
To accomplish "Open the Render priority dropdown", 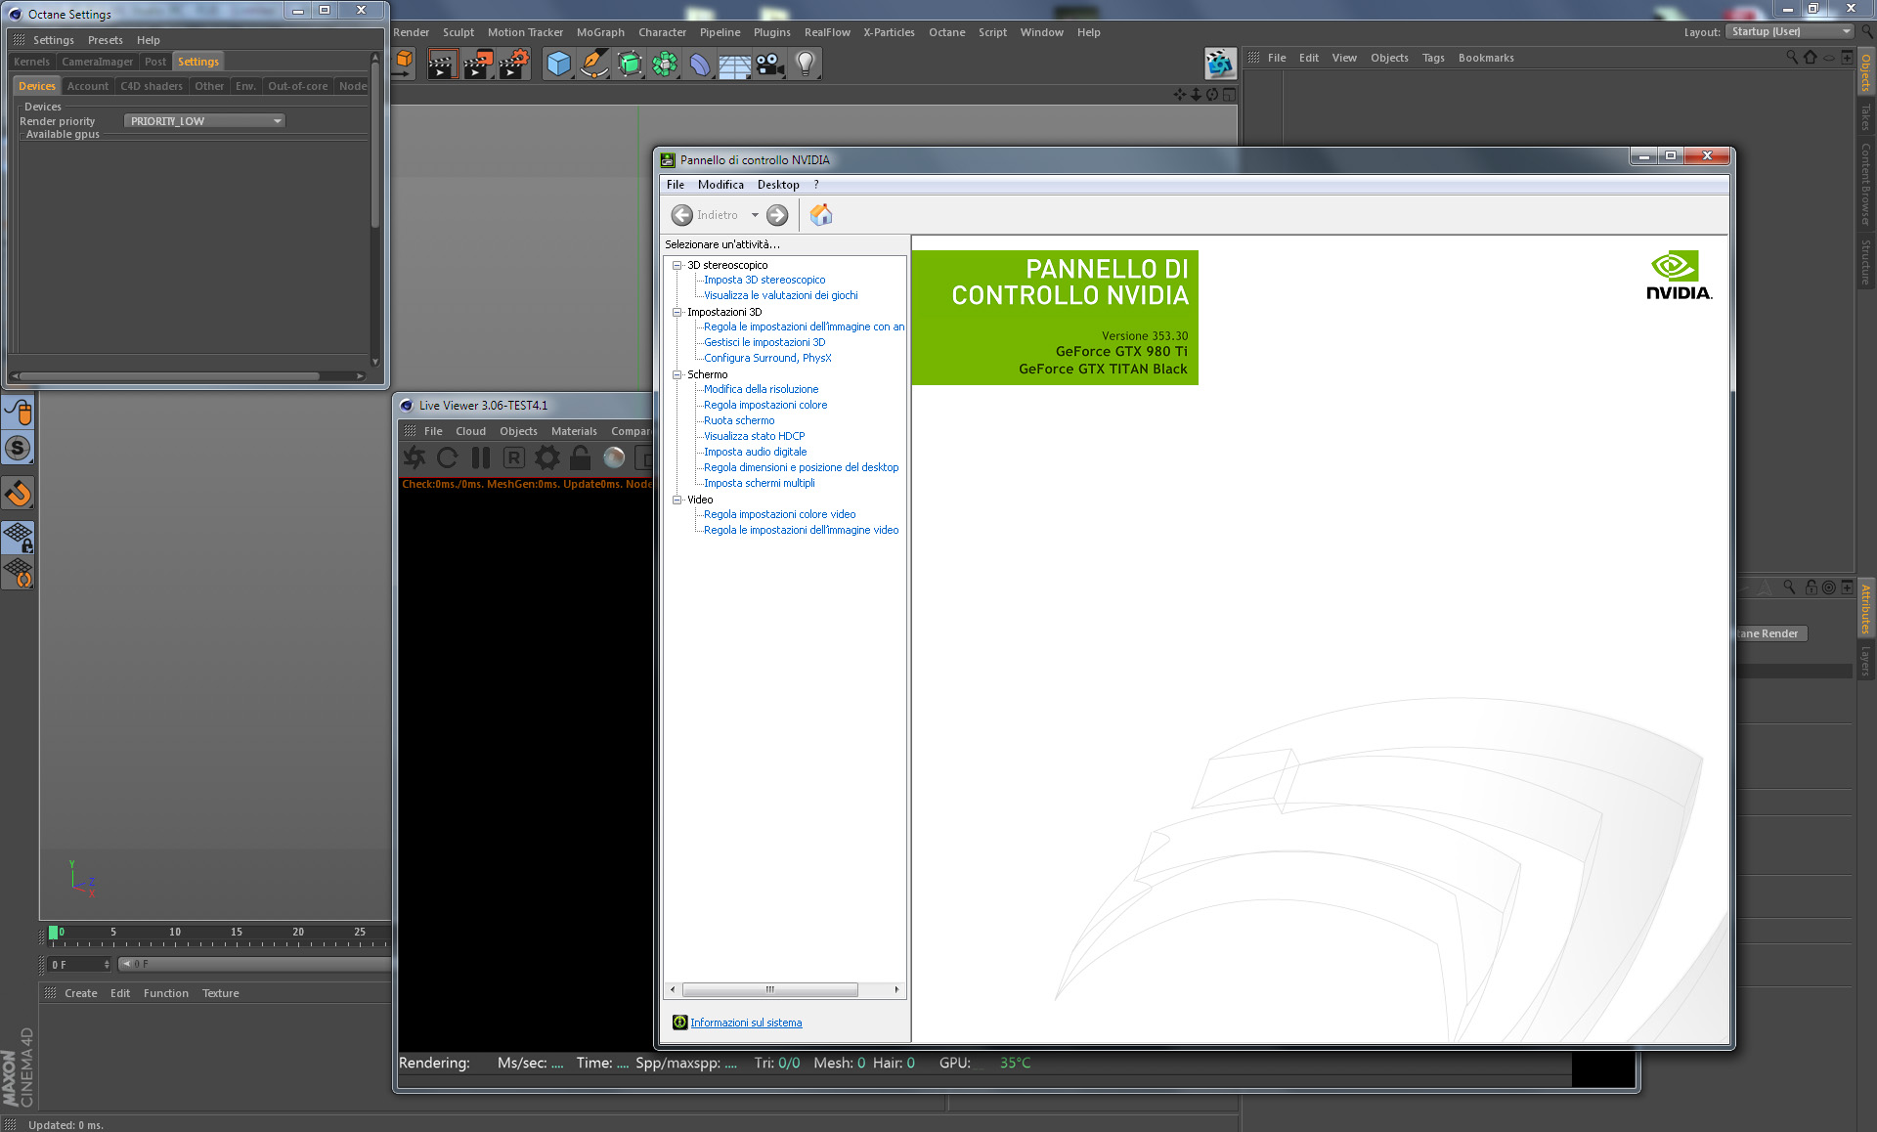I will pyautogui.click(x=204, y=121).
